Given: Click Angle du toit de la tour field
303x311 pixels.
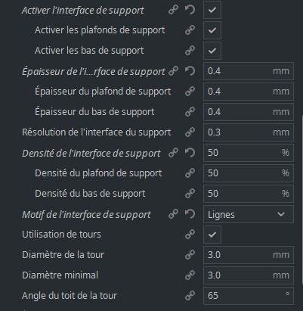Looking at the screenshot, I should tap(249, 296).
